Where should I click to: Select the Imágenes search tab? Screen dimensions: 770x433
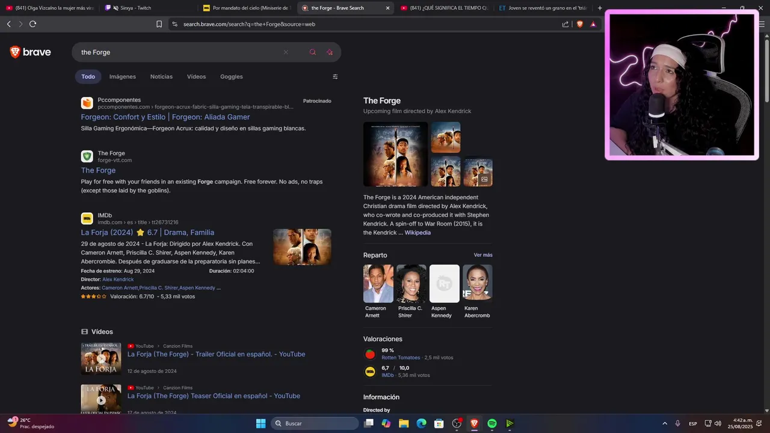coord(123,76)
